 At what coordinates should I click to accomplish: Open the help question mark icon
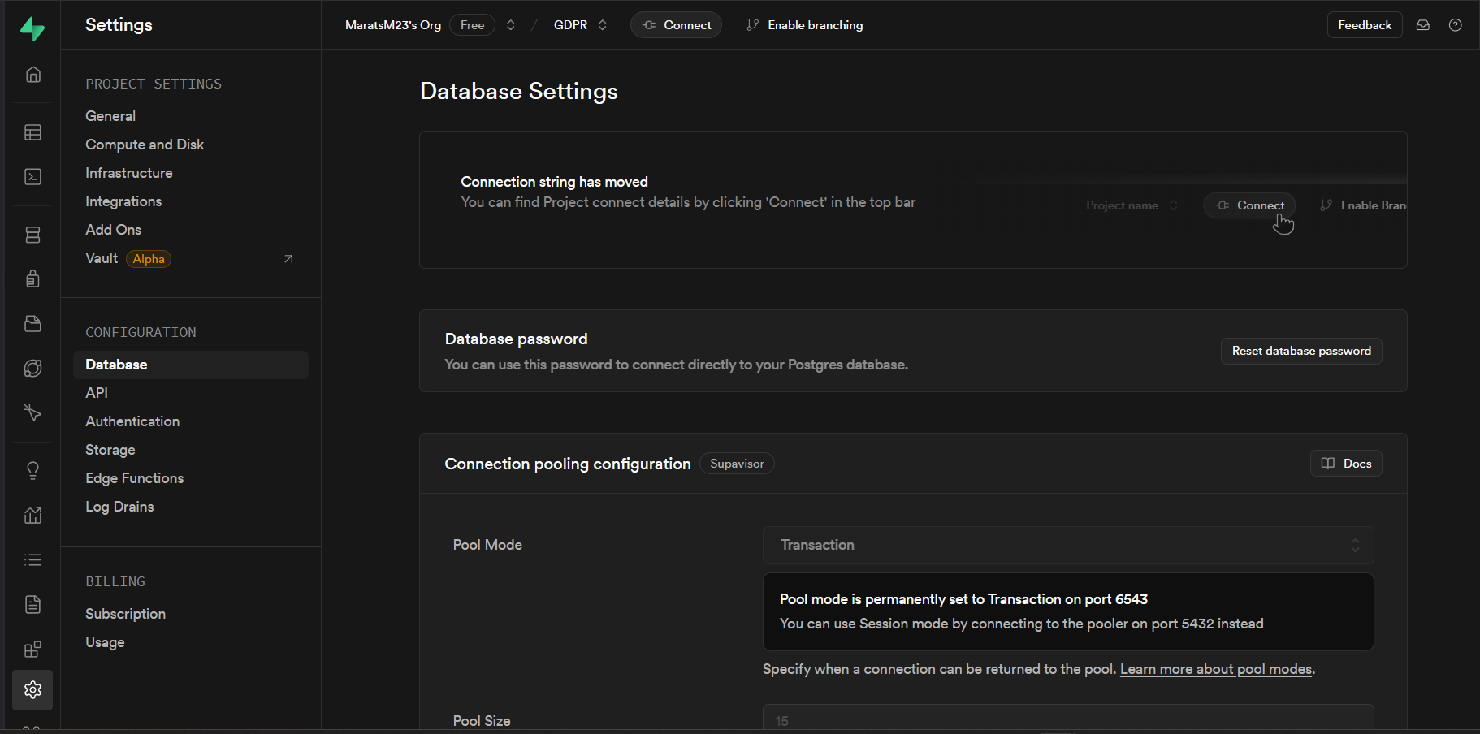(1455, 25)
